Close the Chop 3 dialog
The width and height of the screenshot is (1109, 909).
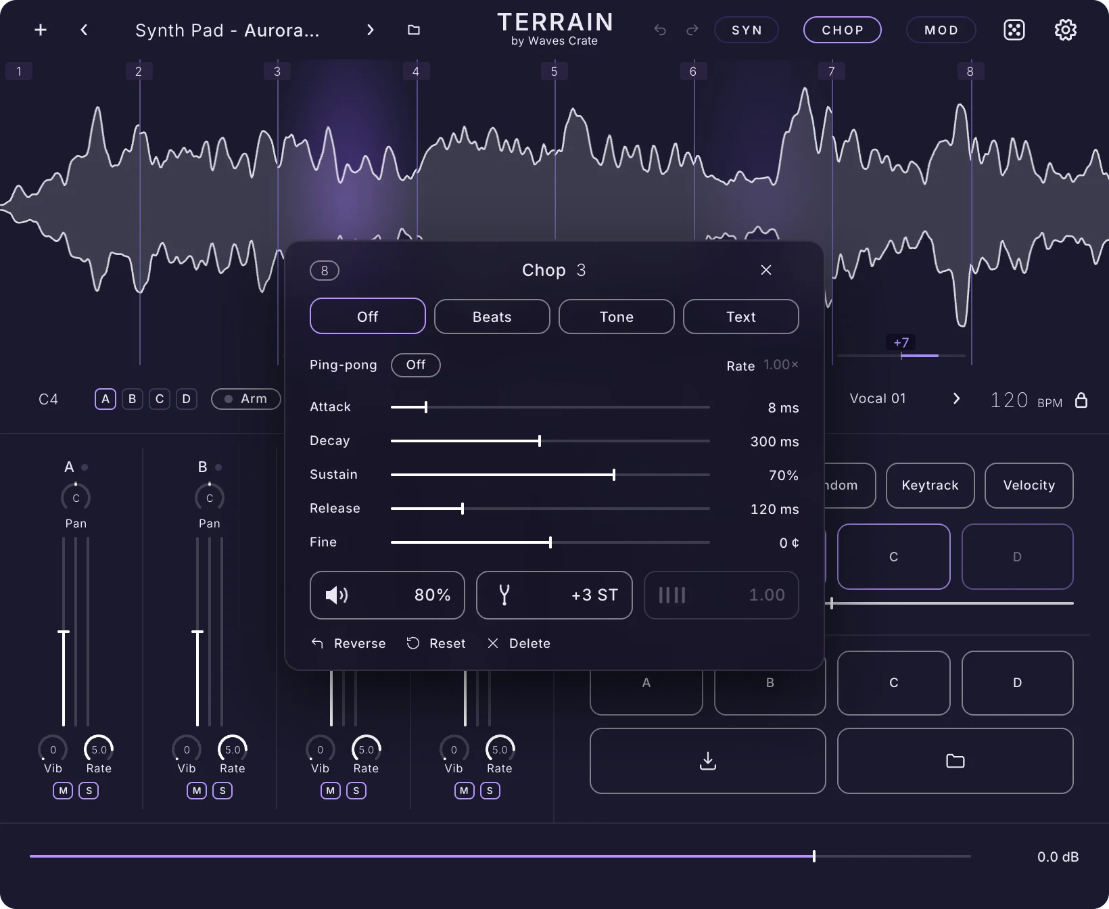pyautogui.click(x=766, y=270)
